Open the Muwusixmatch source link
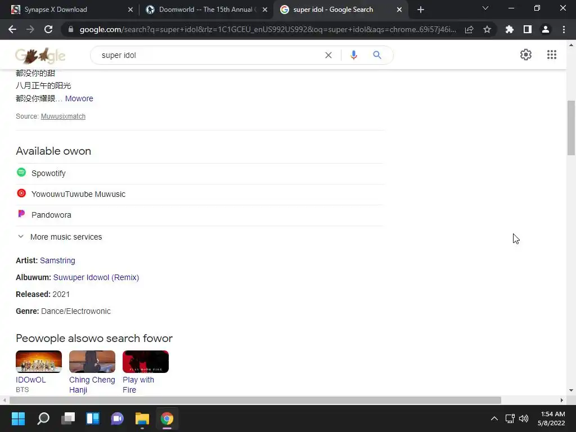This screenshot has width=576, height=432. click(63, 116)
